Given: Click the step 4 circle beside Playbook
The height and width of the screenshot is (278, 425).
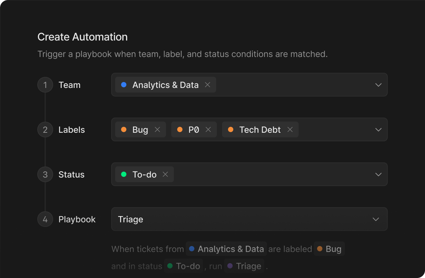Looking at the screenshot, I should click(x=45, y=219).
